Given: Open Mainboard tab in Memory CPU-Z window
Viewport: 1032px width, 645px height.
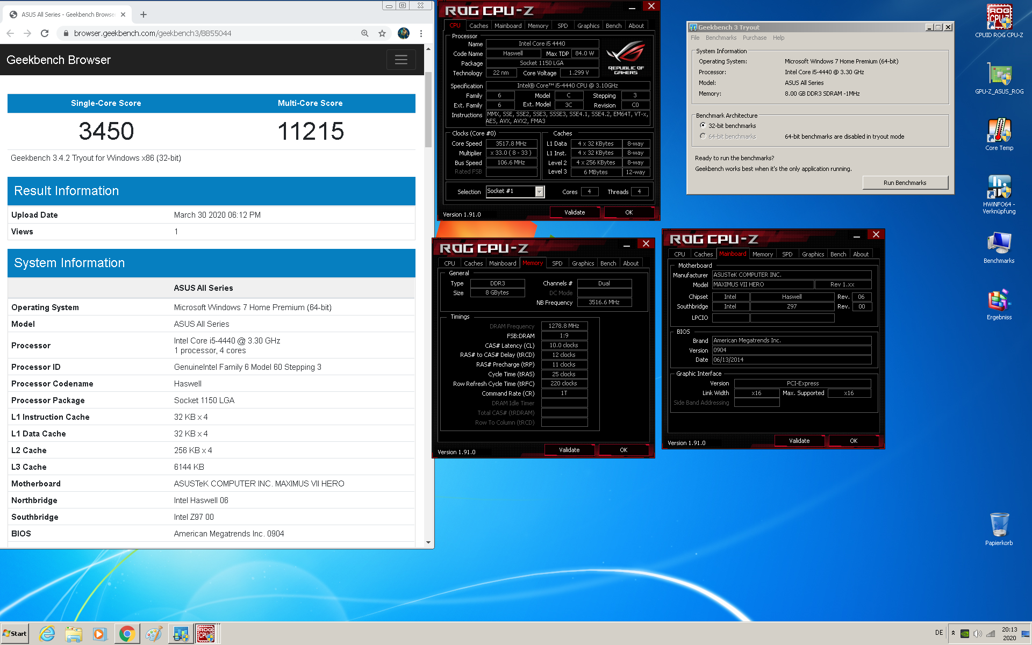Looking at the screenshot, I should [x=503, y=263].
